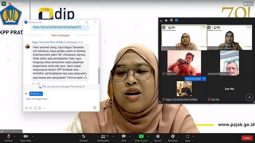
Task: Open the Participants panel
Action: click(103, 138)
